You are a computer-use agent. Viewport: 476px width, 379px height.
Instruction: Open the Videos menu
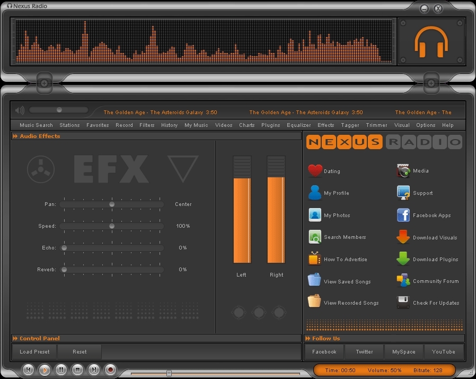pos(224,125)
